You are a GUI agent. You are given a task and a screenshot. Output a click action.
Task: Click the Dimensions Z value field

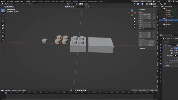point(147,45)
